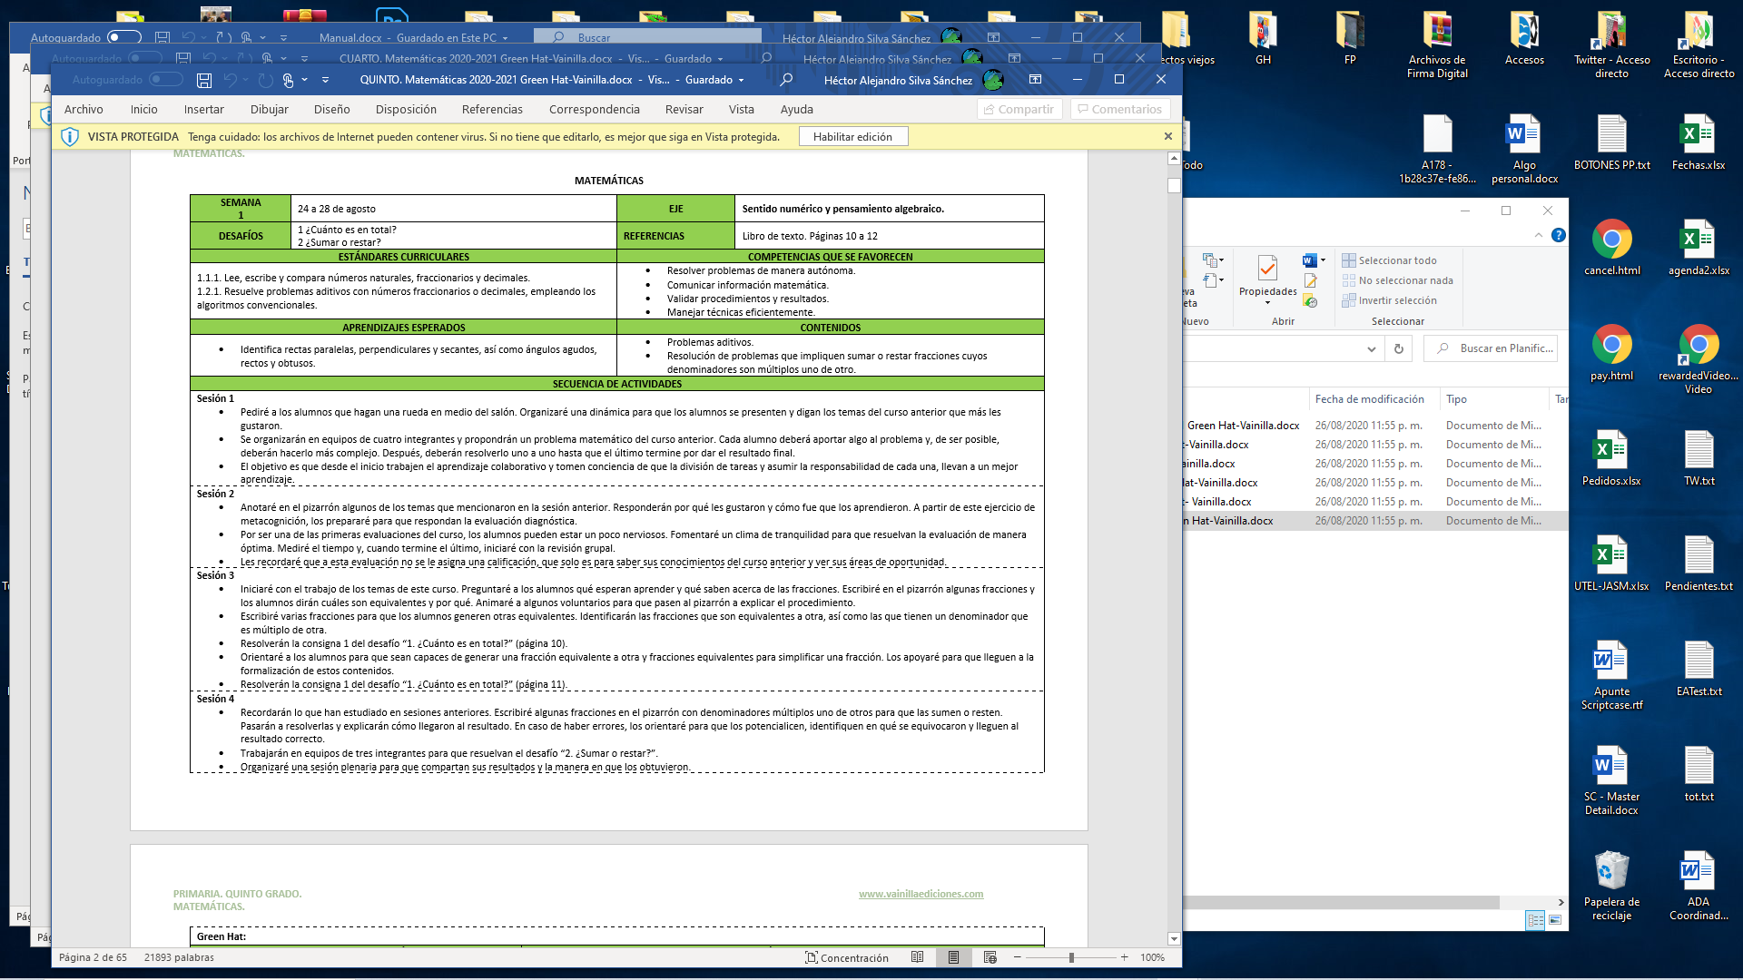Screen dimensions: 1743x980
Task: Click the touch/mouse mode icon
Action: (x=288, y=80)
